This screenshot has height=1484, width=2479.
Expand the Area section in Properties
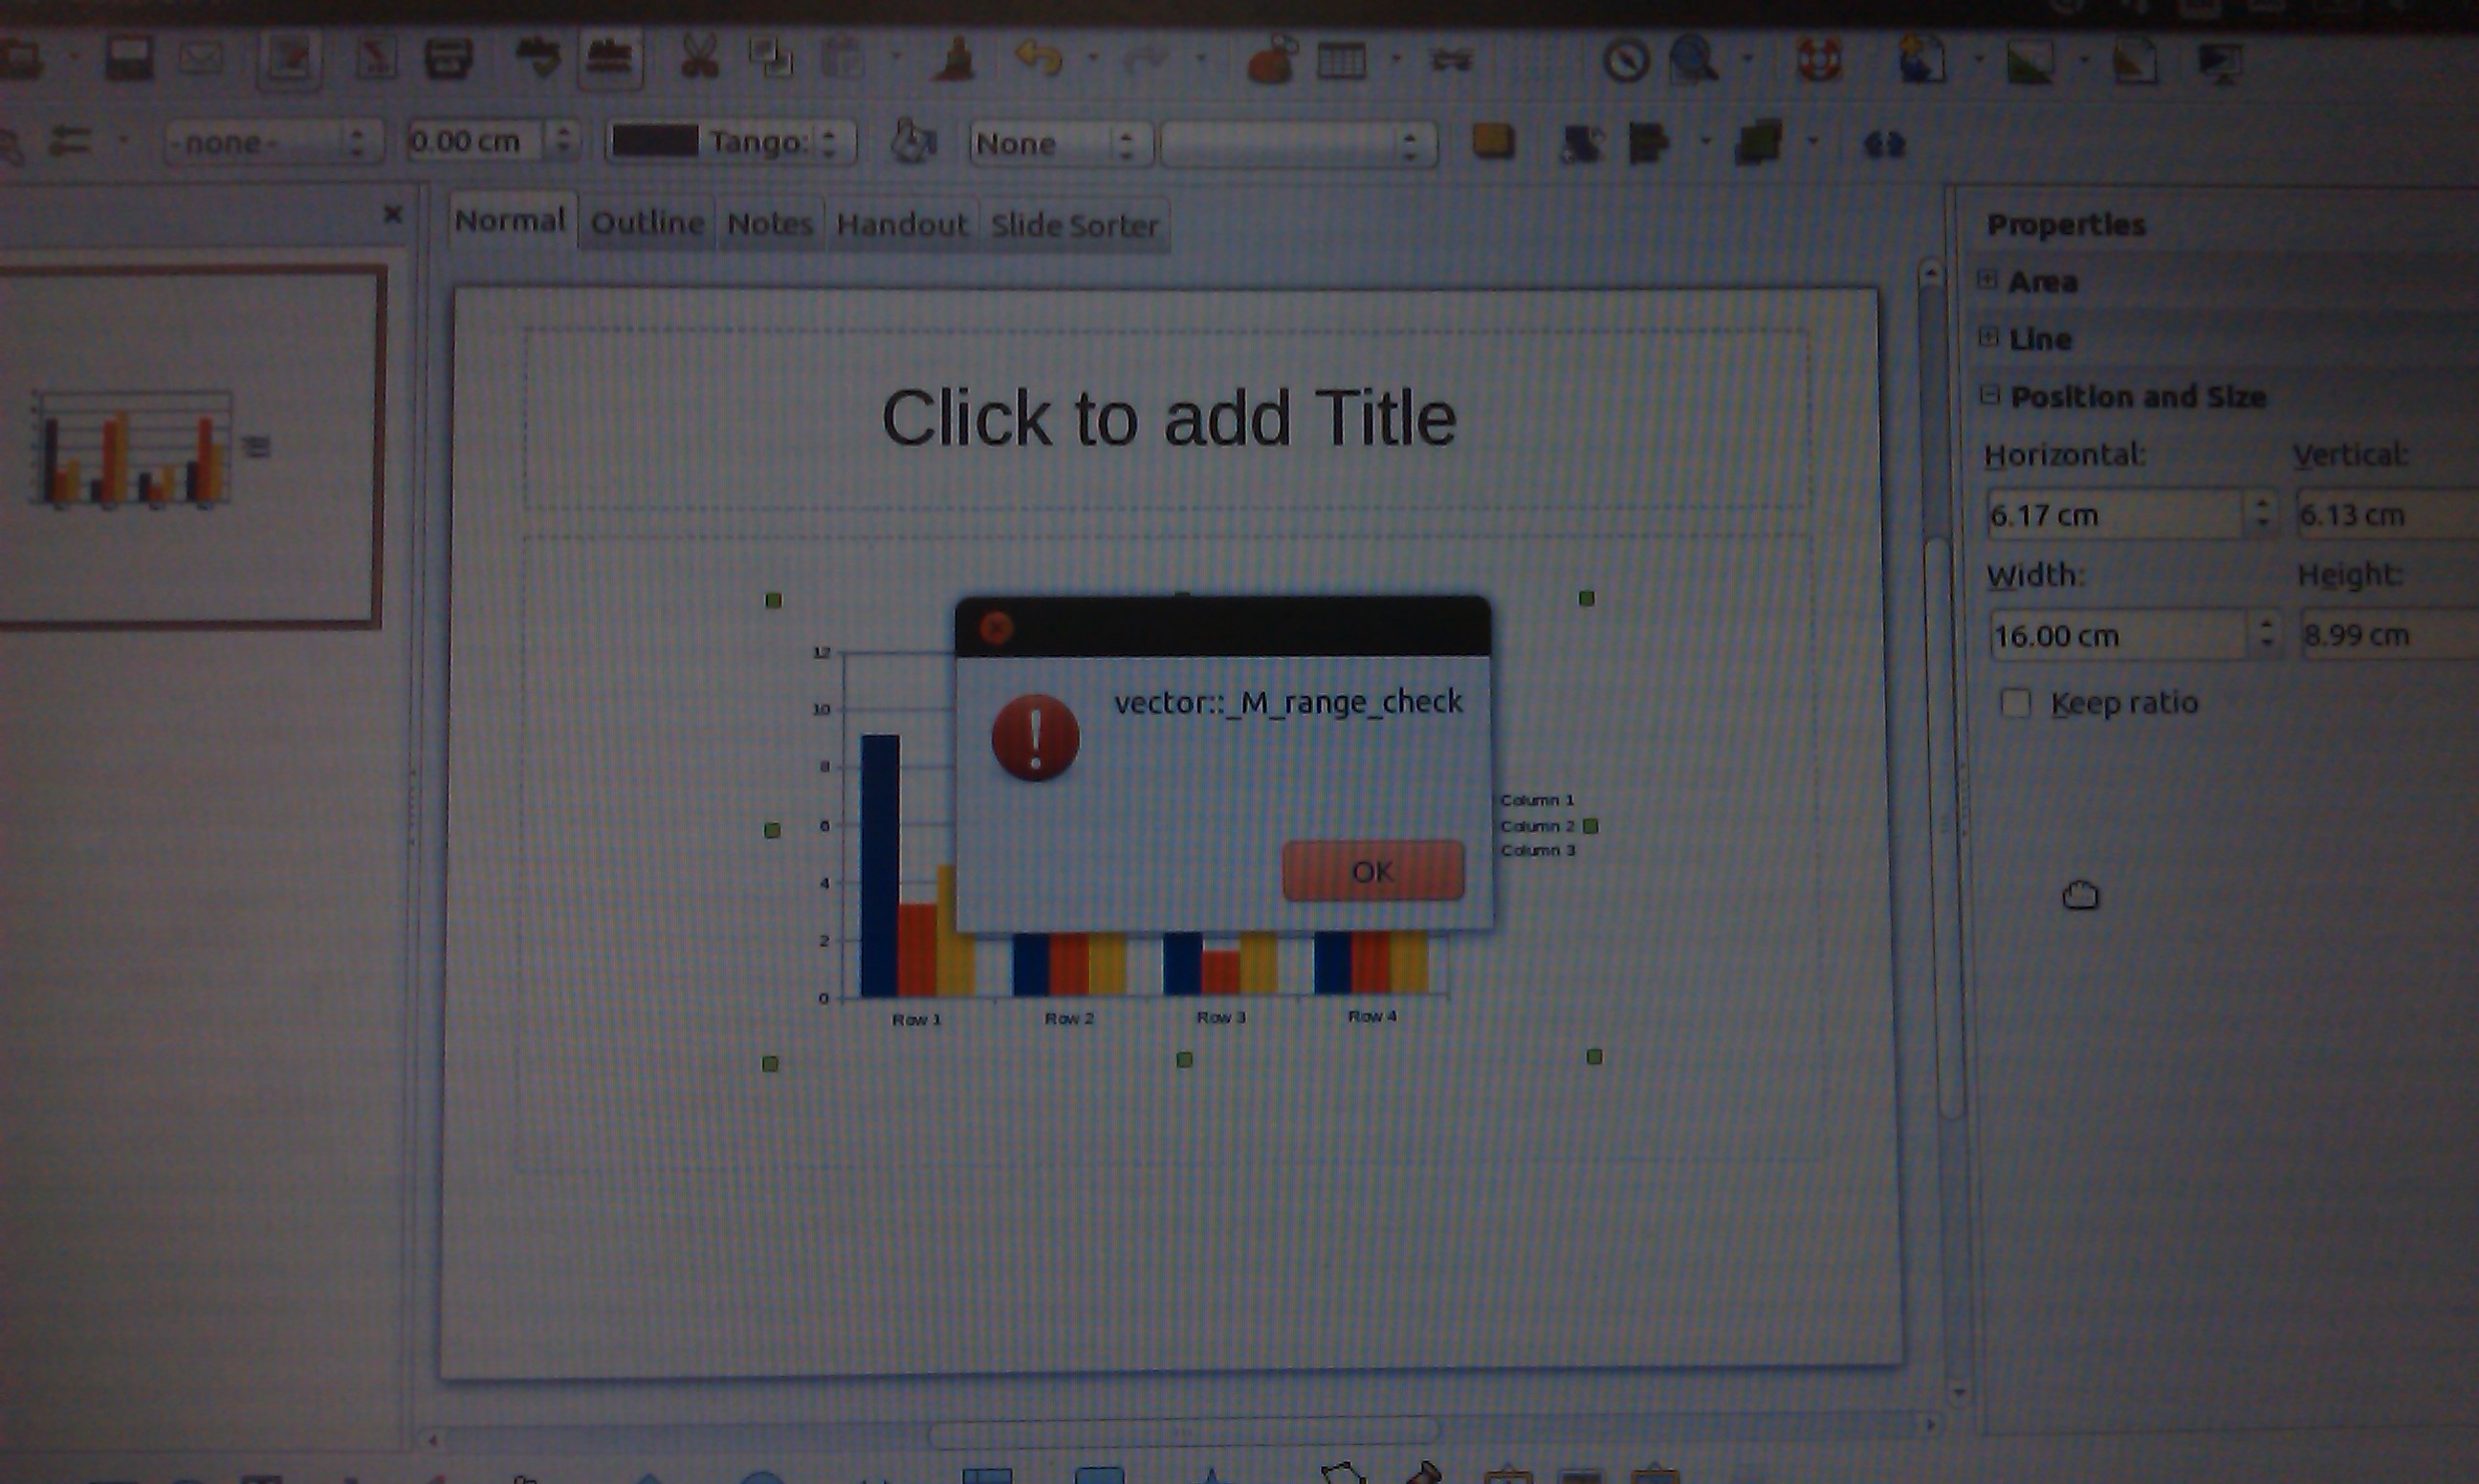click(1988, 280)
